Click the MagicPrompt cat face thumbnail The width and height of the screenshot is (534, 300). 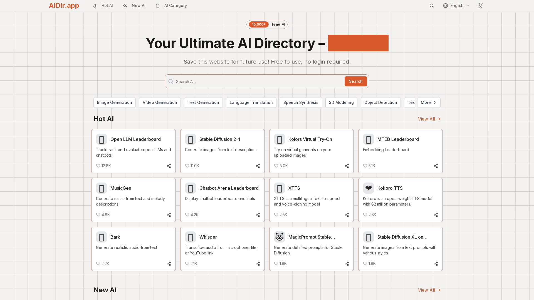(x=280, y=237)
